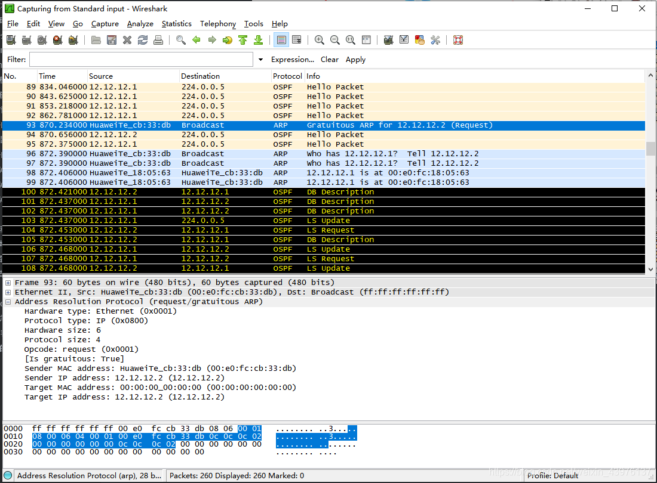Open the Edit menu

click(x=33, y=24)
